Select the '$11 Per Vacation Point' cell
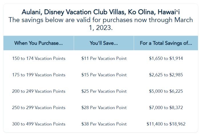The image size is (200, 135). point(104,59)
